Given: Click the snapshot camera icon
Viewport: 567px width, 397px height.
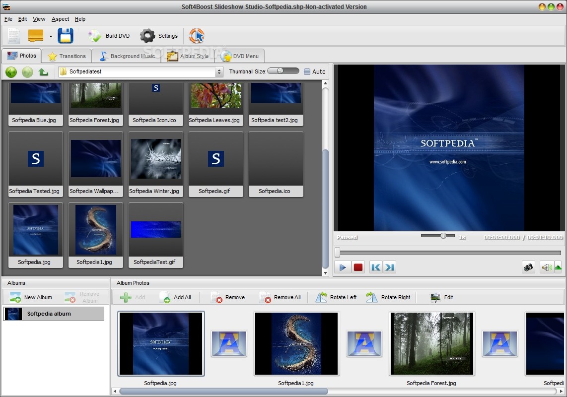Looking at the screenshot, I should click(x=529, y=267).
